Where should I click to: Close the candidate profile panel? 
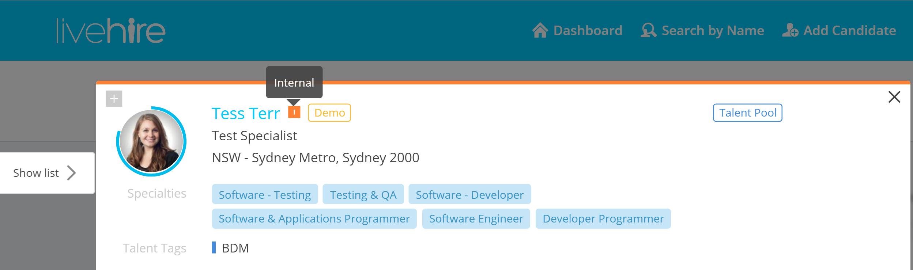pyautogui.click(x=894, y=97)
